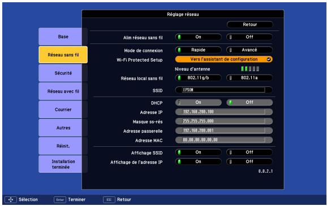Click the Réglage réseau title
Viewport: 327px width, 206px height.
coord(183,14)
